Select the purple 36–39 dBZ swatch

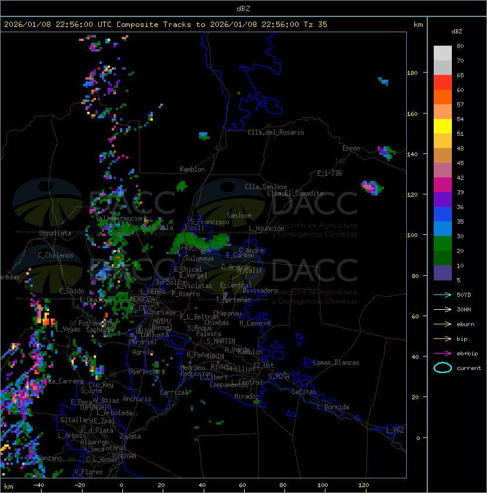[x=443, y=199]
